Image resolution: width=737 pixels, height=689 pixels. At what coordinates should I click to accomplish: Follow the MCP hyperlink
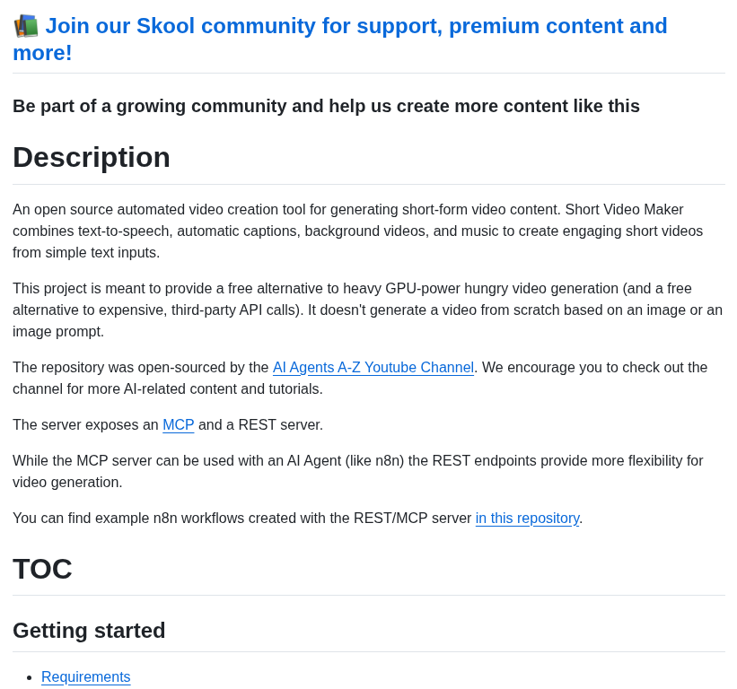tap(178, 424)
